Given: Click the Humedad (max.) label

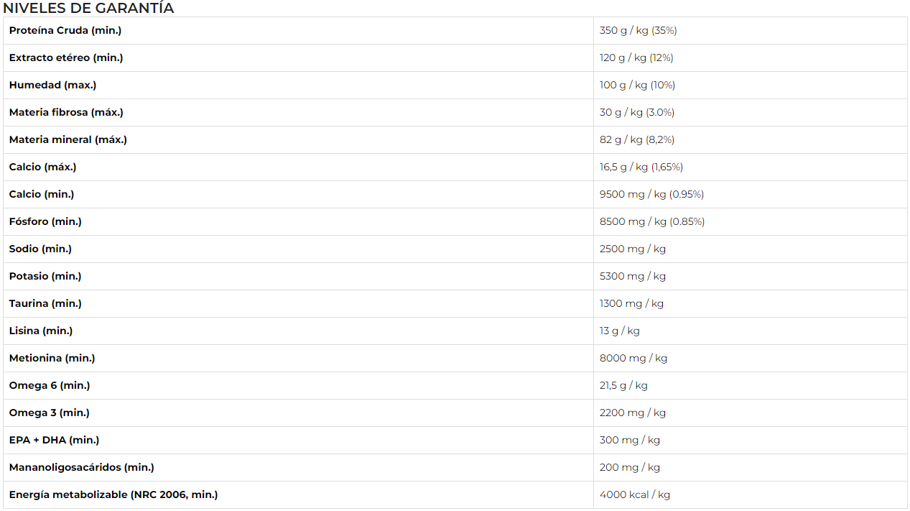Looking at the screenshot, I should 52,85.
